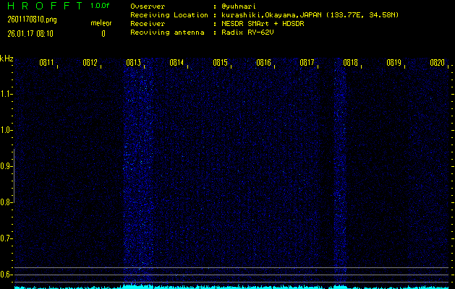Click the meteor count value 0
This screenshot has width=455, height=289.
[103, 34]
